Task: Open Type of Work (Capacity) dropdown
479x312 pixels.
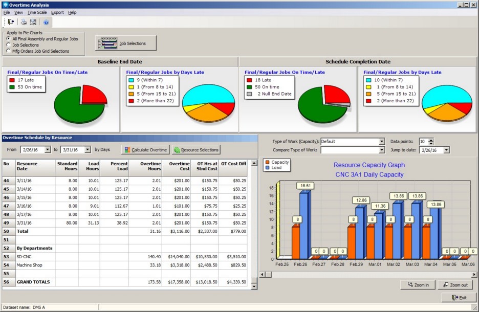Action: pos(381,142)
